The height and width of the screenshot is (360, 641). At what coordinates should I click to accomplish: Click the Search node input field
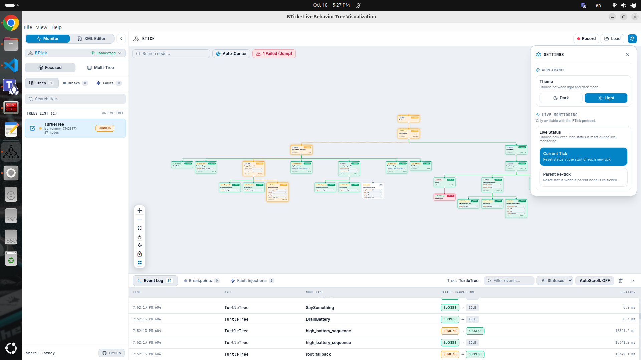pos(171,54)
